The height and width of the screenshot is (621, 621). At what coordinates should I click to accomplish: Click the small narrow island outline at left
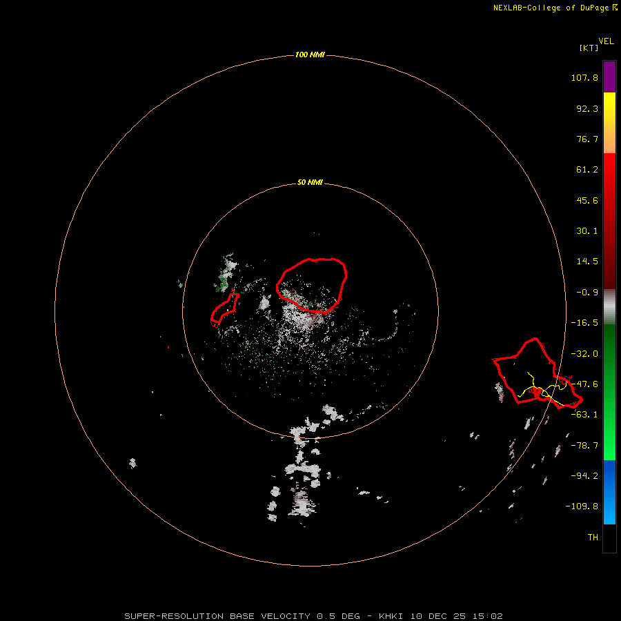point(224,310)
